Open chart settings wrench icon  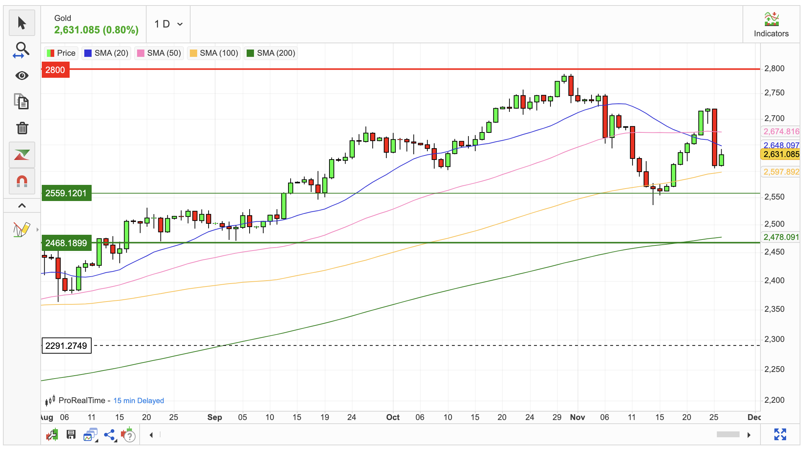pyautogui.click(x=52, y=435)
